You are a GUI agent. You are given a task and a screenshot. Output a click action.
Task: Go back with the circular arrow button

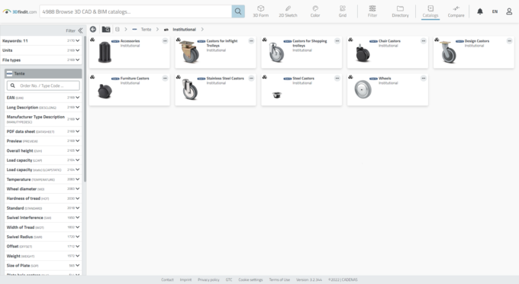coord(93,30)
